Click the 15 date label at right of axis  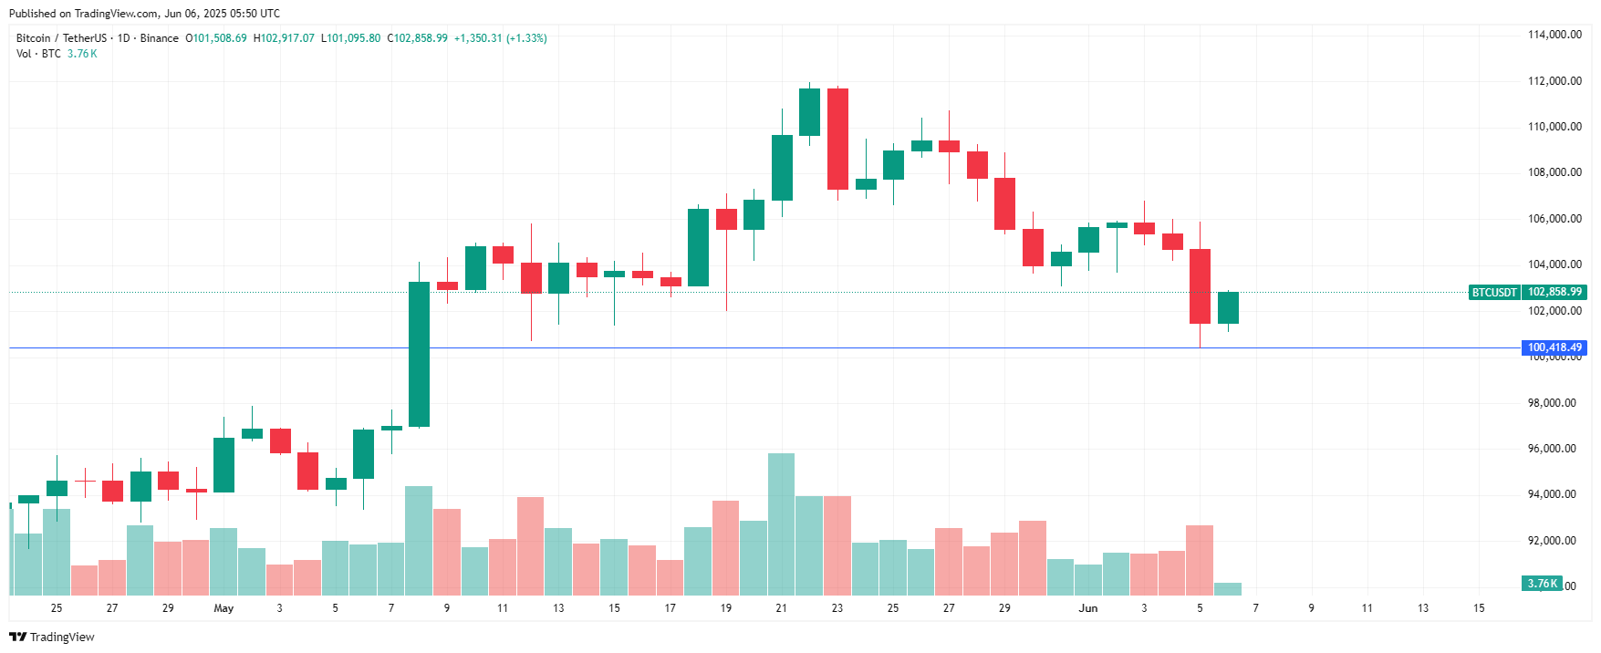pyautogui.click(x=1479, y=608)
